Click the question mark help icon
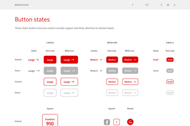 [x=132, y=5]
